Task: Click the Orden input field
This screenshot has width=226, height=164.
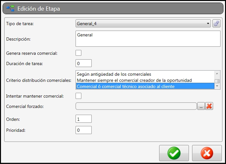Action: tap(84, 119)
